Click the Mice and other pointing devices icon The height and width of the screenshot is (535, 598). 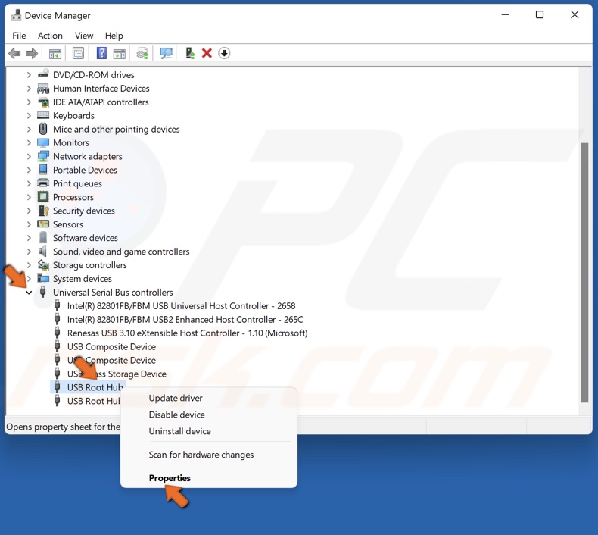coord(43,129)
